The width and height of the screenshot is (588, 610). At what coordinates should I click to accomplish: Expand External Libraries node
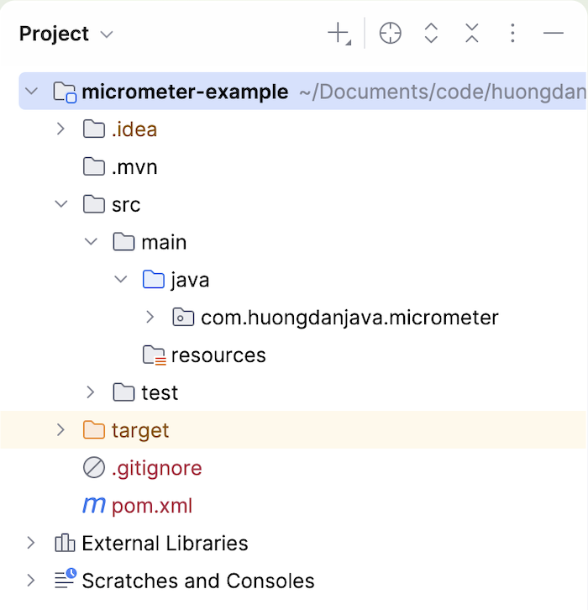coord(31,543)
